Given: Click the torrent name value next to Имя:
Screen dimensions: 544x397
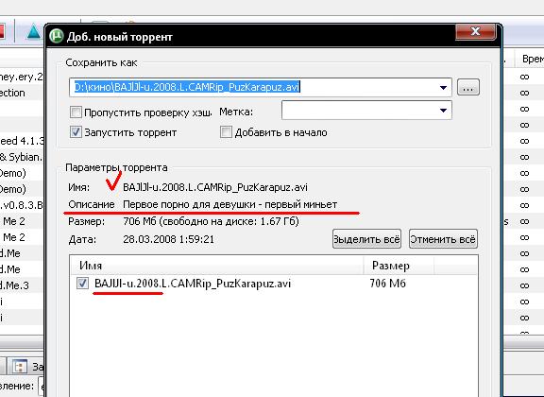Looking at the screenshot, I should pyautogui.click(x=215, y=187).
